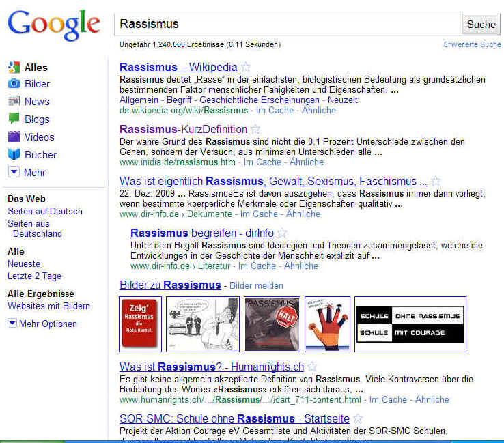Open SOR-SMC Schule ohne Rassismus Startseite
This screenshot has width=504, height=443.
234,418
